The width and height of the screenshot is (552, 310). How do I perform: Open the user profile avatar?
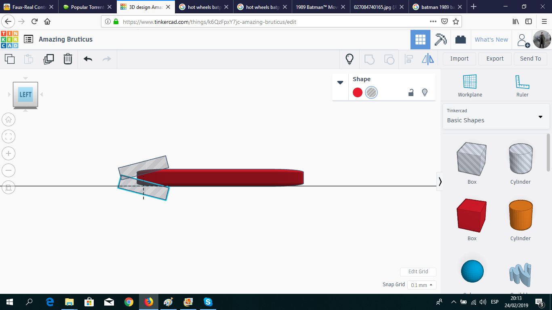[542, 40]
